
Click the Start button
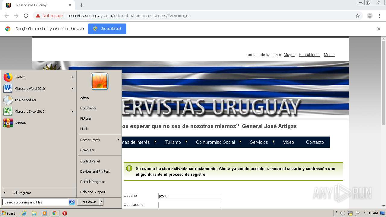tap(8, 213)
